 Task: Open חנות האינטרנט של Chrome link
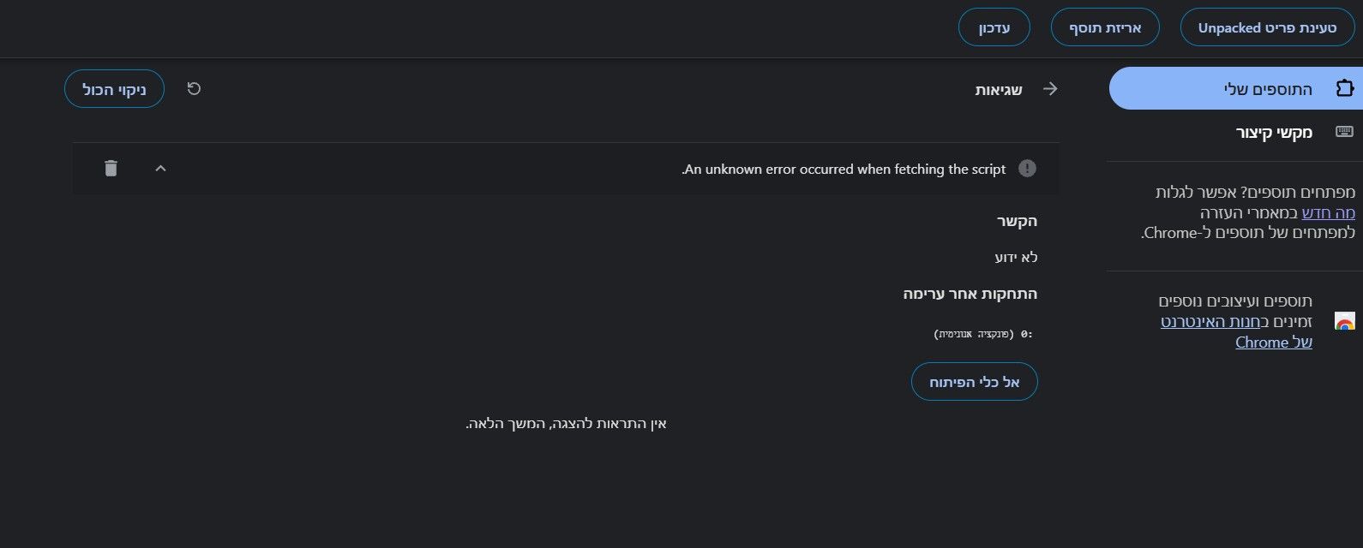pyautogui.click(x=1236, y=331)
